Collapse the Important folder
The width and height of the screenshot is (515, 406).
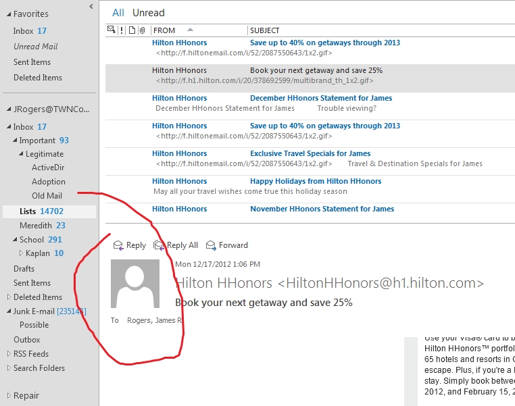click(x=15, y=140)
